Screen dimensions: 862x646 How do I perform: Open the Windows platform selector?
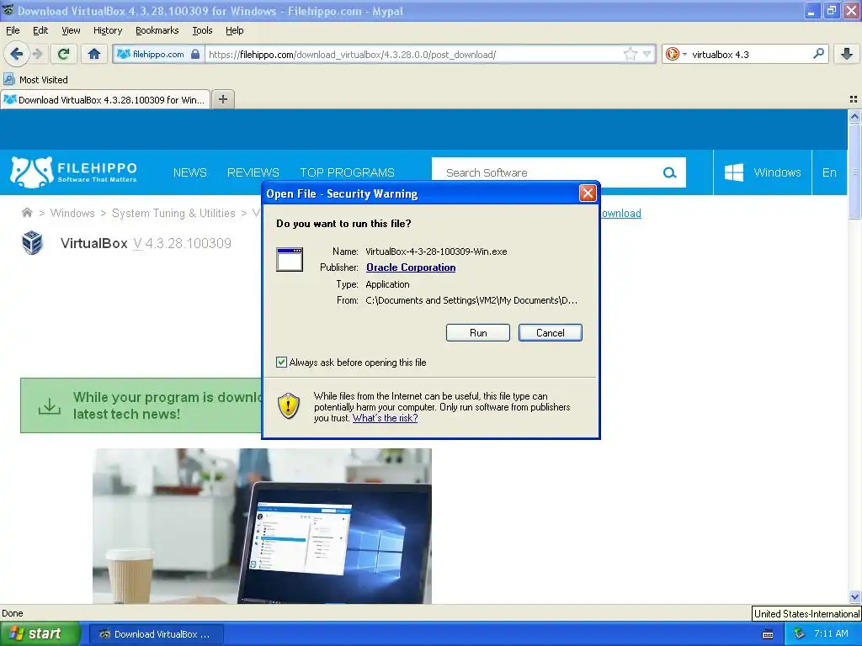pos(762,172)
